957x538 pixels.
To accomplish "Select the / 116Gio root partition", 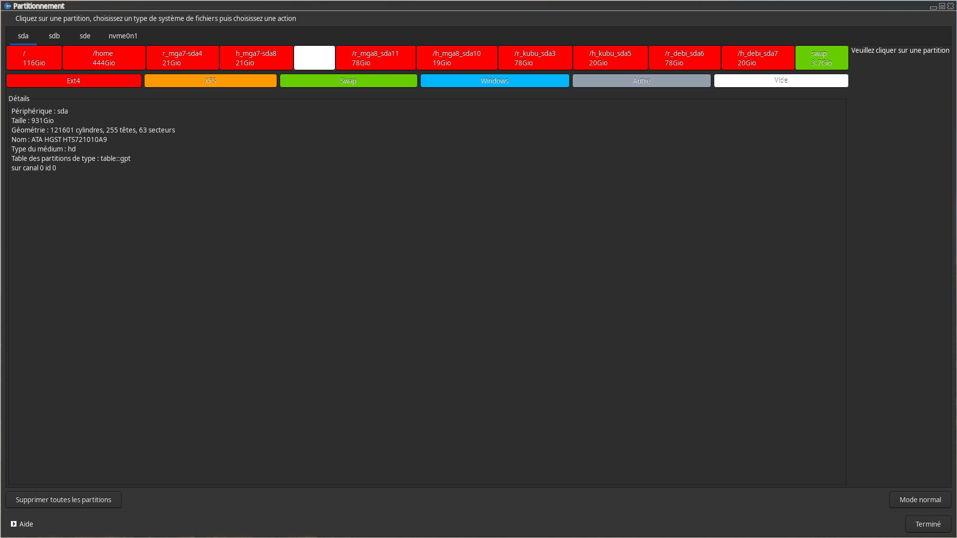I will [34, 58].
